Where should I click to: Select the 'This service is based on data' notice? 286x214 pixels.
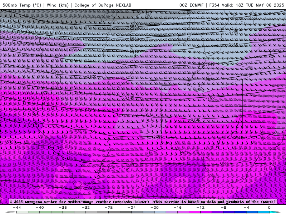214,202
